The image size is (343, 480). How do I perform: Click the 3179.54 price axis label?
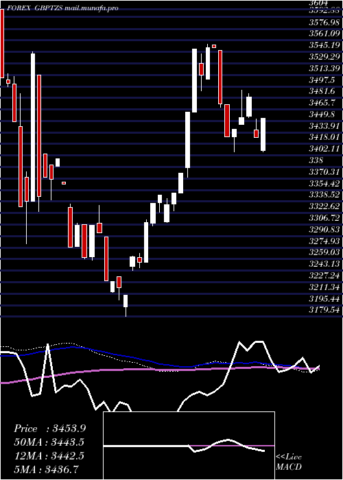[324, 311]
